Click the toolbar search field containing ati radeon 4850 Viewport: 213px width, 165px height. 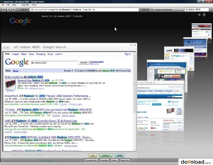click(196, 10)
